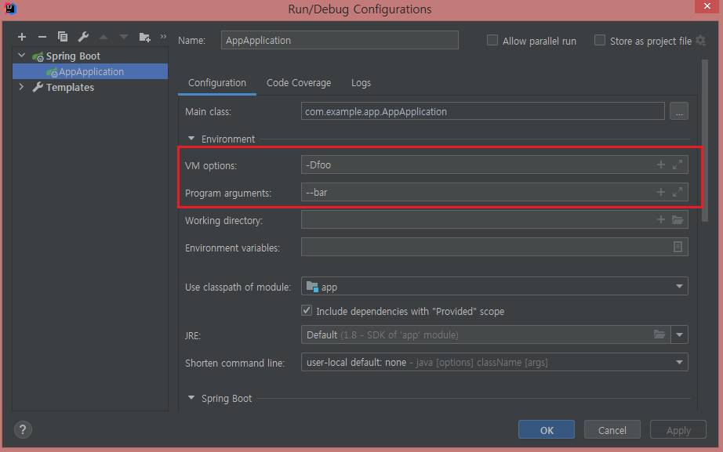Click the Cancel button
The height and width of the screenshot is (452, 723).
[x=612, y=430]
